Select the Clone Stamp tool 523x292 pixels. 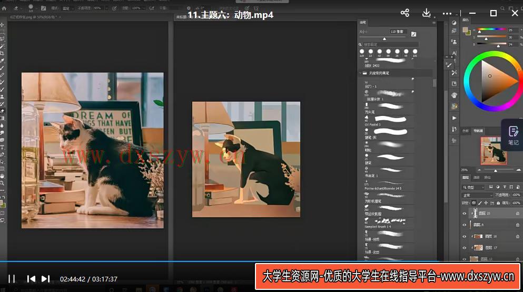2,97
